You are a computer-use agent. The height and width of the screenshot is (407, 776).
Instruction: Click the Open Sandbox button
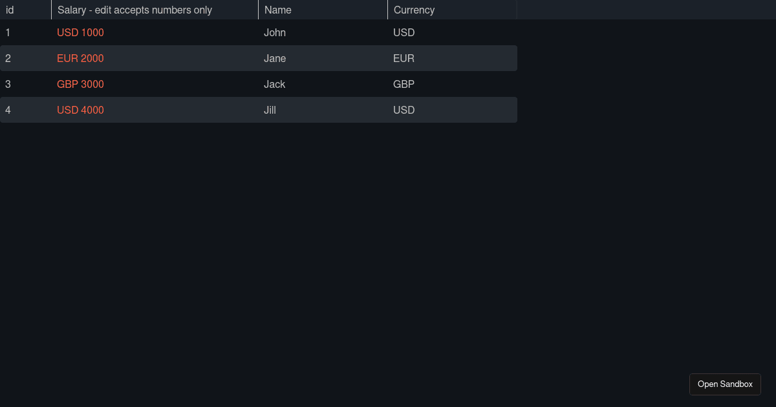tap(725, 384)
